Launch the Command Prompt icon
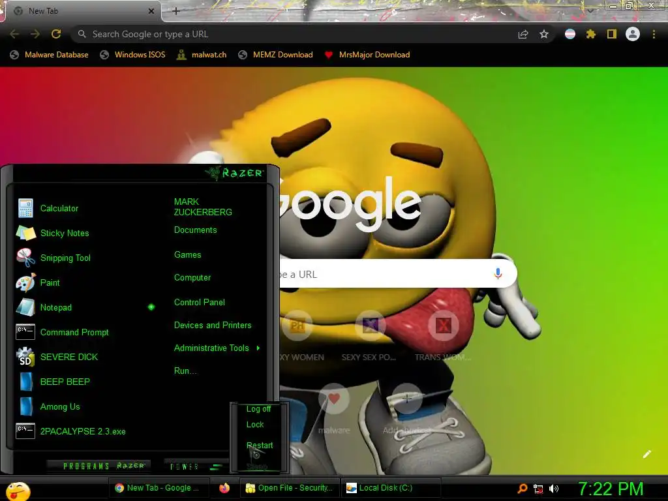Image resolution: width=668 pixels, height=501 pixels. pos(25,332)
